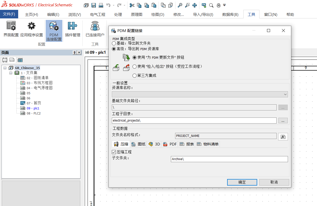317x206 pixels.
Task: Choose the 使用"检入/检出"按钮 radio option
Action: coord(135,67)
